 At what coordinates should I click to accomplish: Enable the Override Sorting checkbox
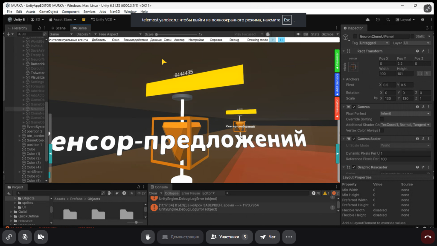pyautogui.click(x=382, y=119)
